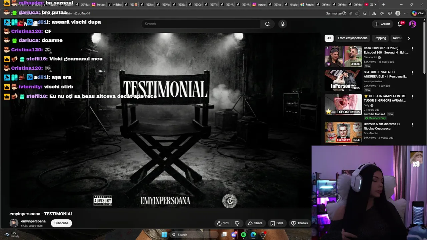Open Edge favorites list icon
This screenshot has width=427, height=240.
pos(382,13)
